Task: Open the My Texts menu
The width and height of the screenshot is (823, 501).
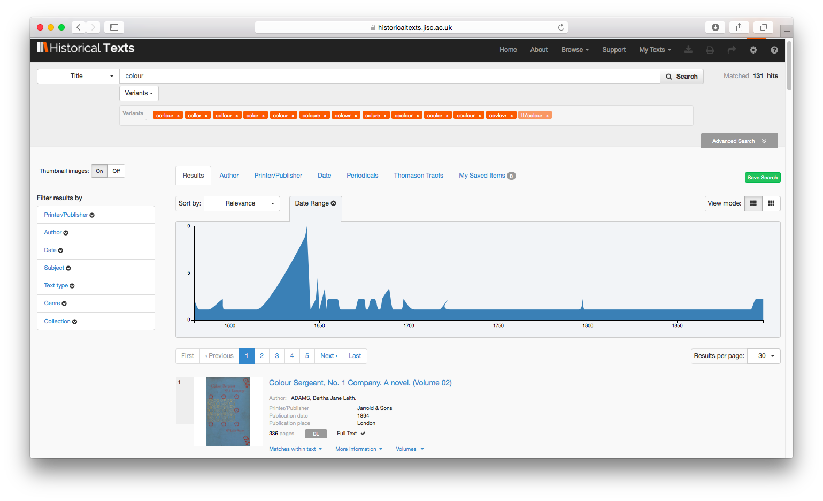Action: click(x=655, y=50)
